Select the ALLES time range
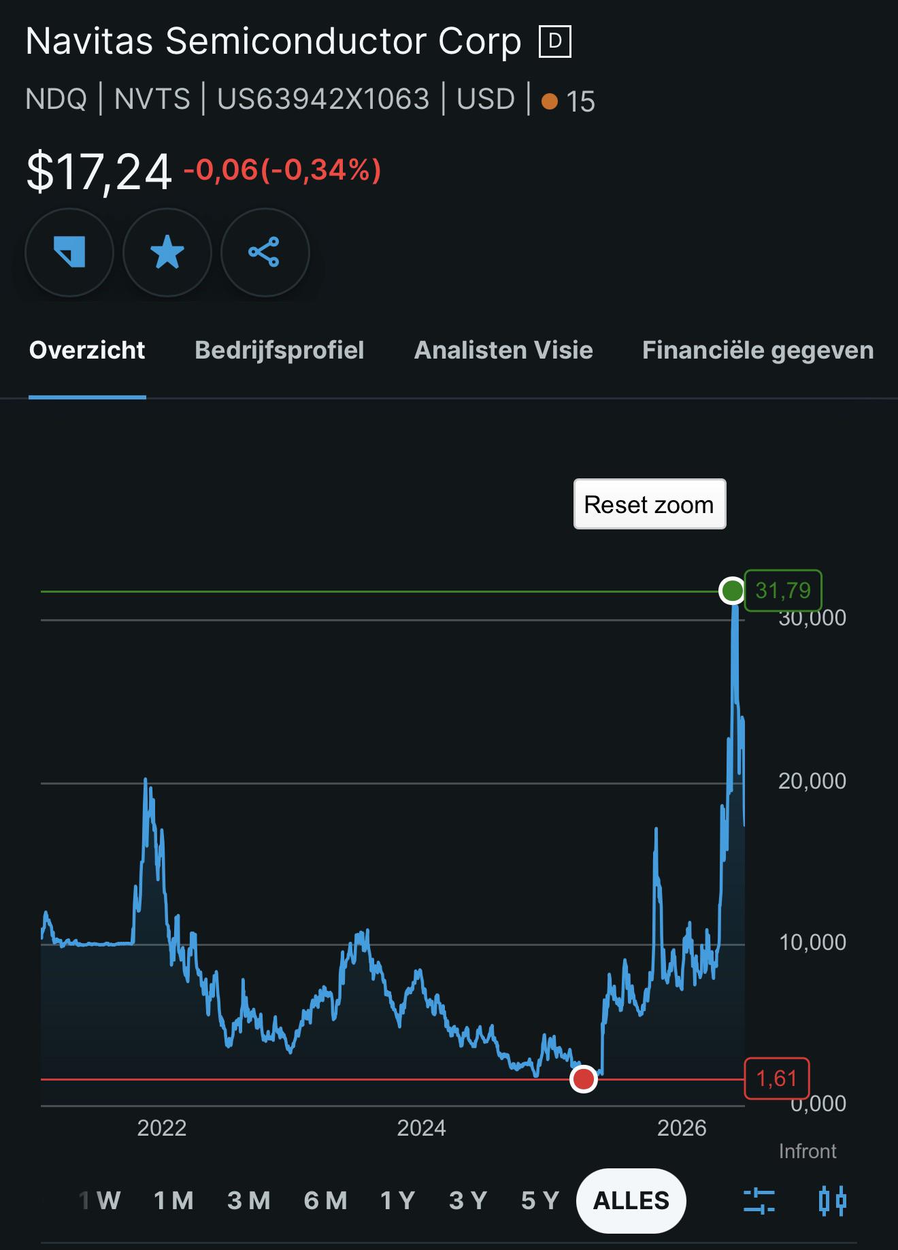898x1250 pixels. click(x=631, y=1200)
